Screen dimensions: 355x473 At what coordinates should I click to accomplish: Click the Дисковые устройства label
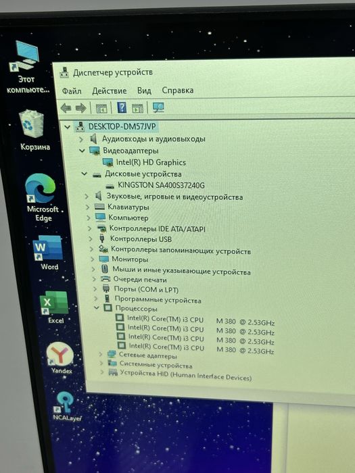point(143,174)
